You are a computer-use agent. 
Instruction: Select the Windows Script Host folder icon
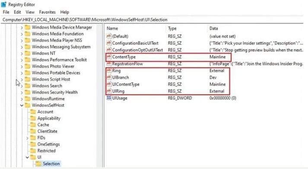[x=28, y=79]
